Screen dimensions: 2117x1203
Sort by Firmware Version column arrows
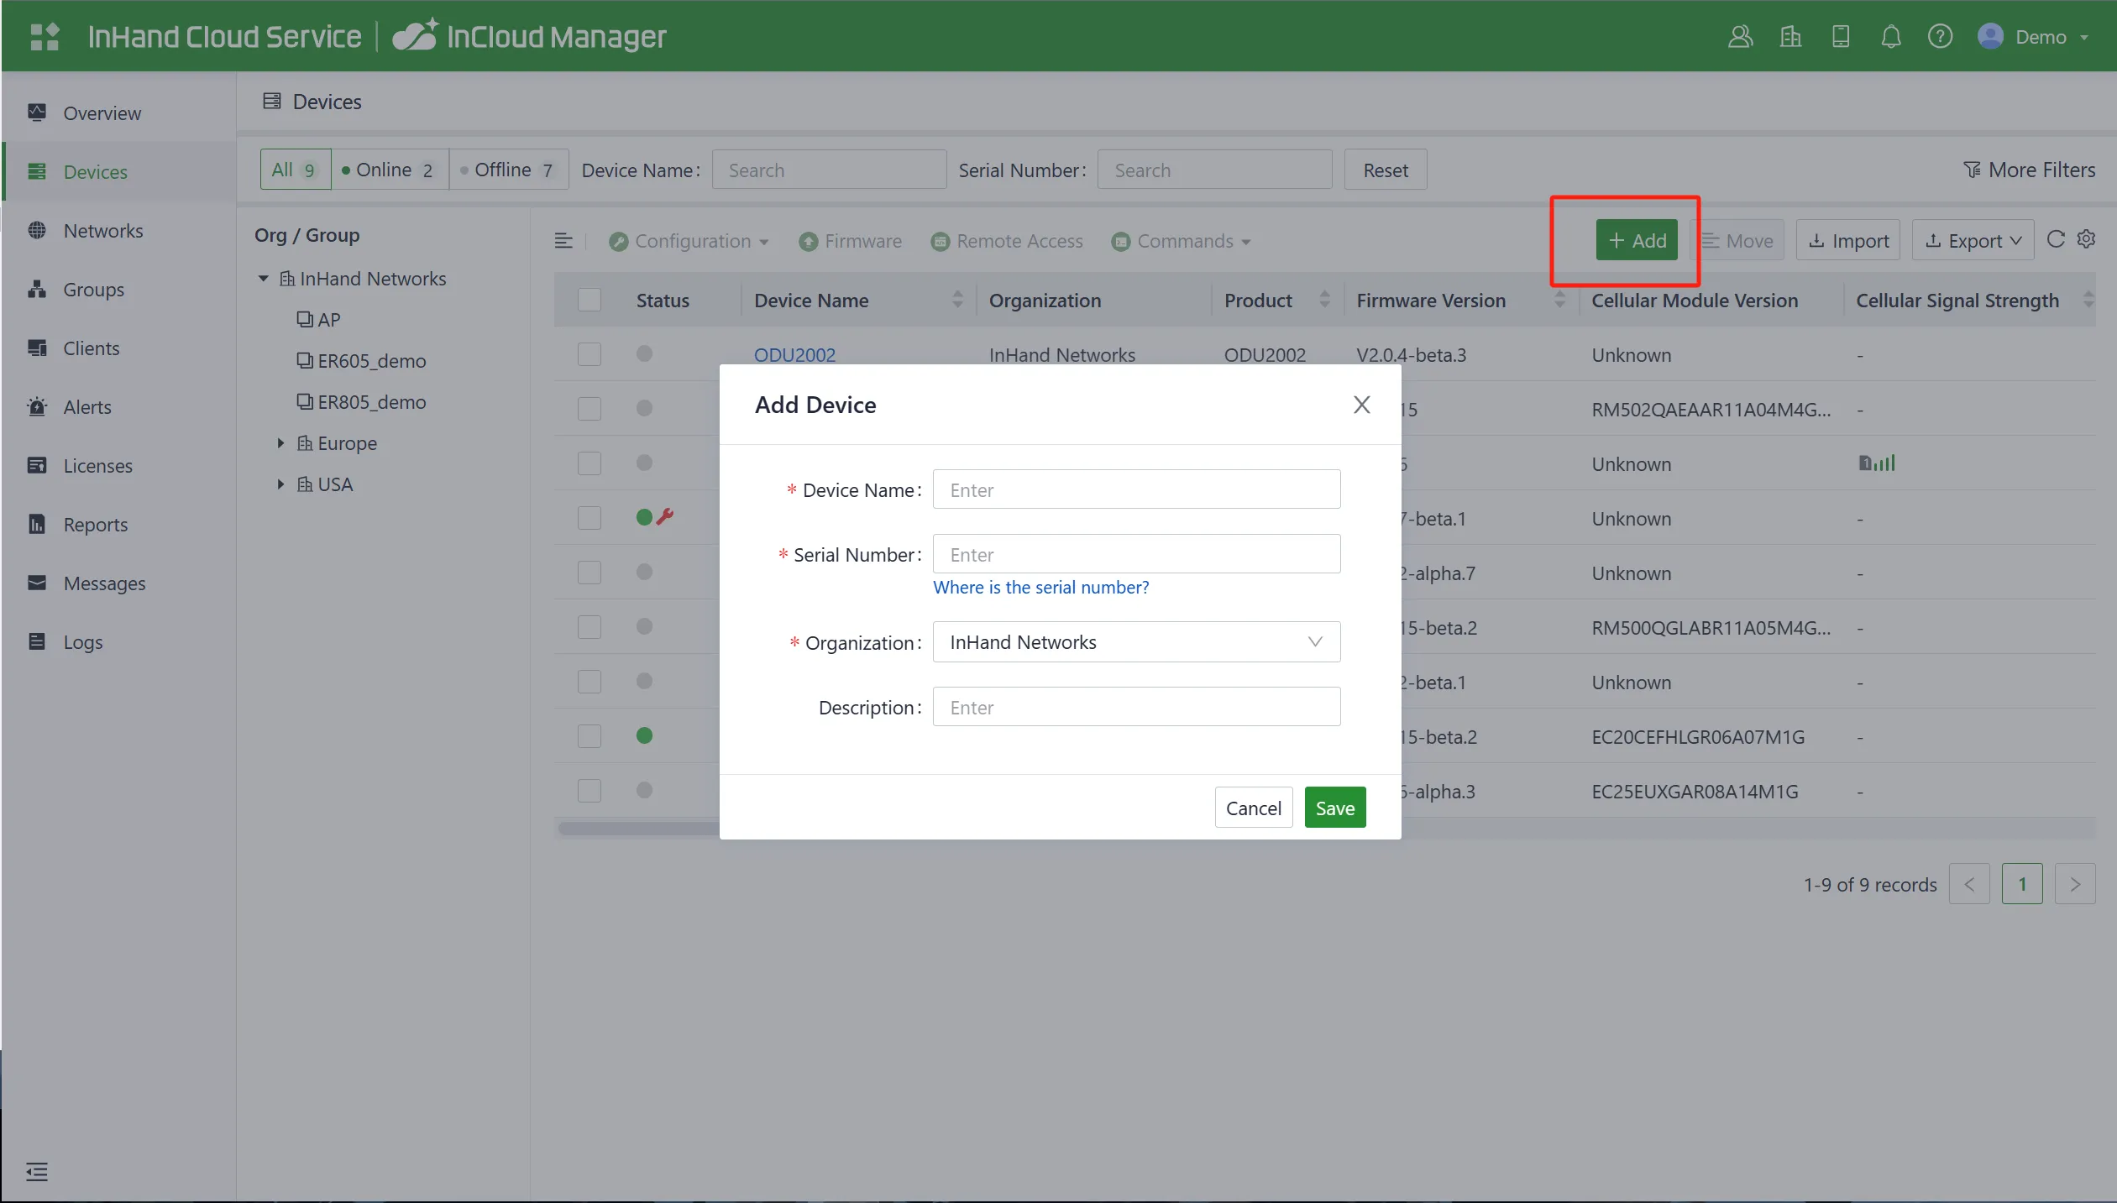click(1559, 300)
